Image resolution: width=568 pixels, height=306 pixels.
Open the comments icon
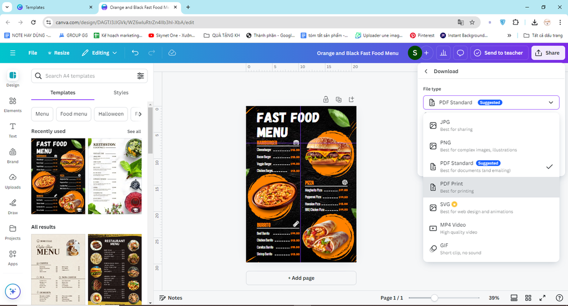(460, 53)
